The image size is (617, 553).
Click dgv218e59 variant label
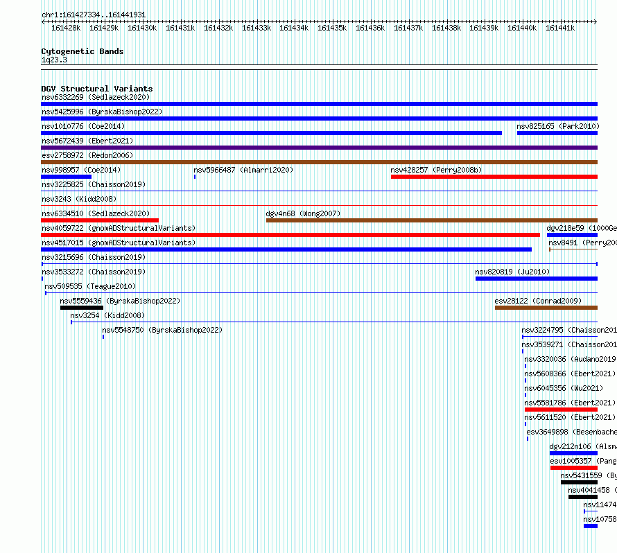click(x=582, y=228)
